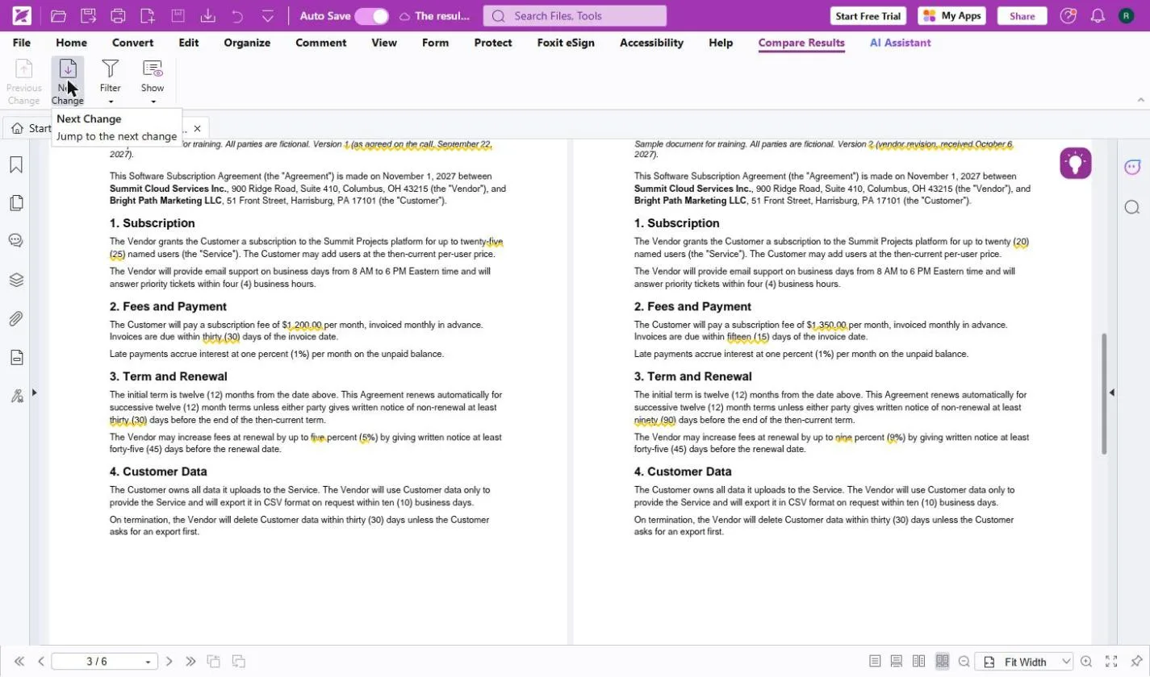Image resolution: width=1150 pixels, height=677 pixels.
Task: Toggle the Auto Save switch
Action: pyautogui.click(x=371, y=16)
